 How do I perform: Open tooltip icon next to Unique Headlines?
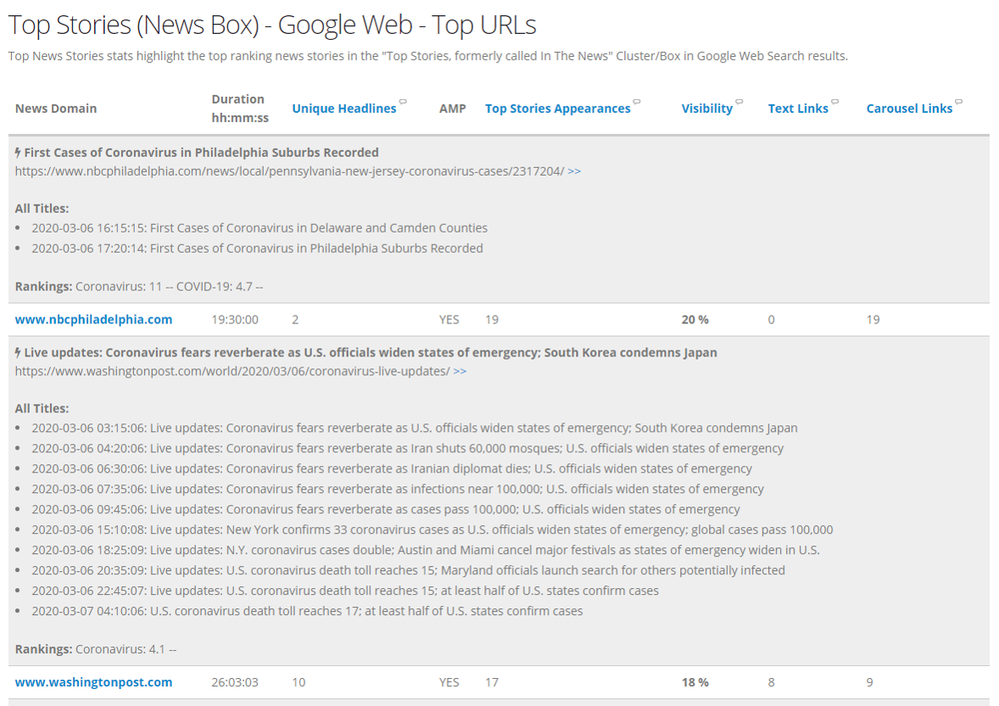(x=403, y=102)
